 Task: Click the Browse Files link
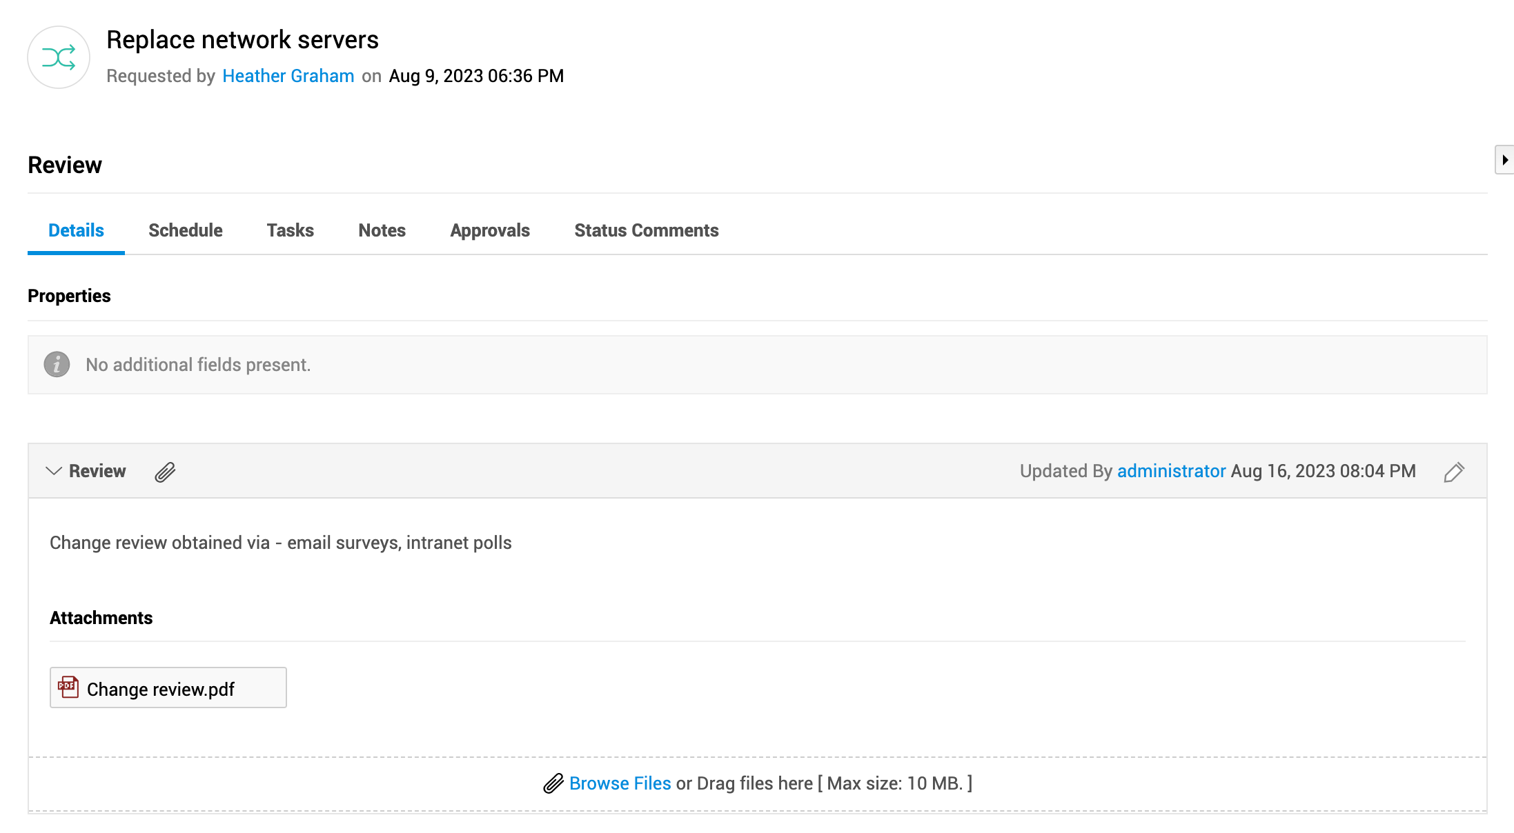[620, 783]
